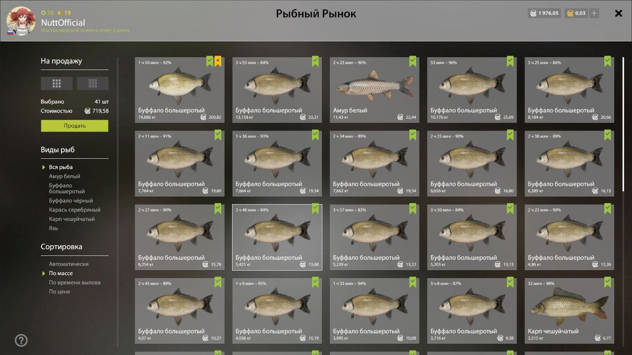Click the NuttOfficial player avatar
Viewport: 632px width, 355px height.
[21, 21]
